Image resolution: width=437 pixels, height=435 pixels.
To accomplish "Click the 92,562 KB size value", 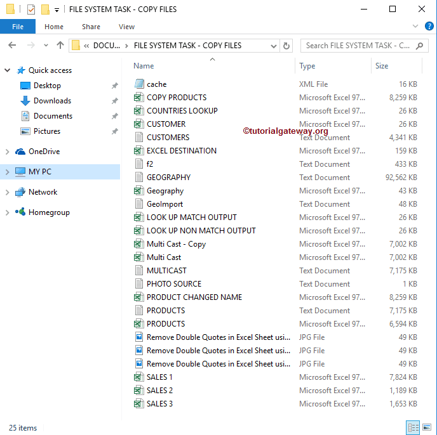I will click(401, 178).
